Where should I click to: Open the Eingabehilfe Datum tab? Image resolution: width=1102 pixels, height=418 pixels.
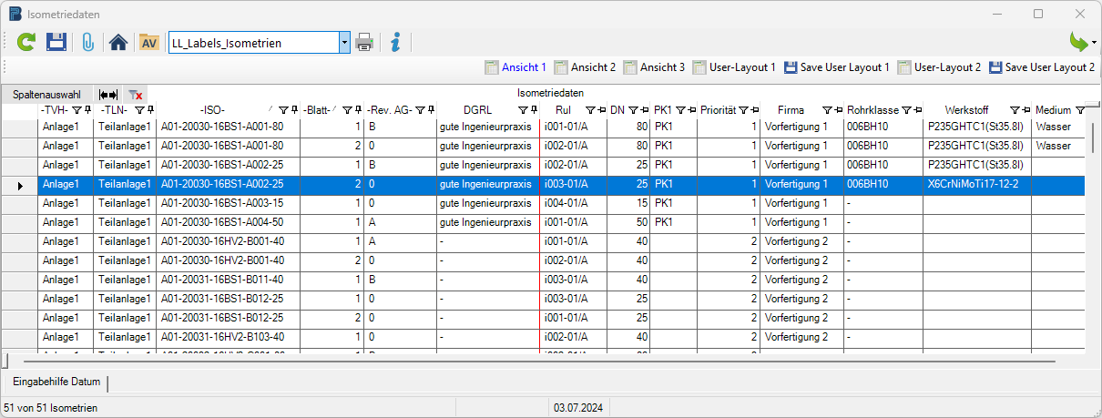(x=56, y=382)
